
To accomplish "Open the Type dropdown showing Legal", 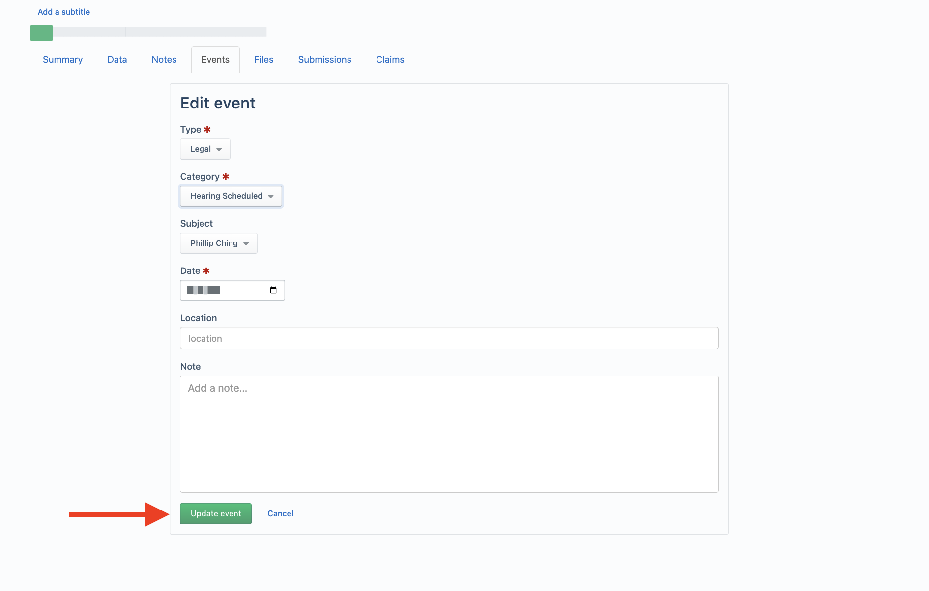I will coord(205,149).
